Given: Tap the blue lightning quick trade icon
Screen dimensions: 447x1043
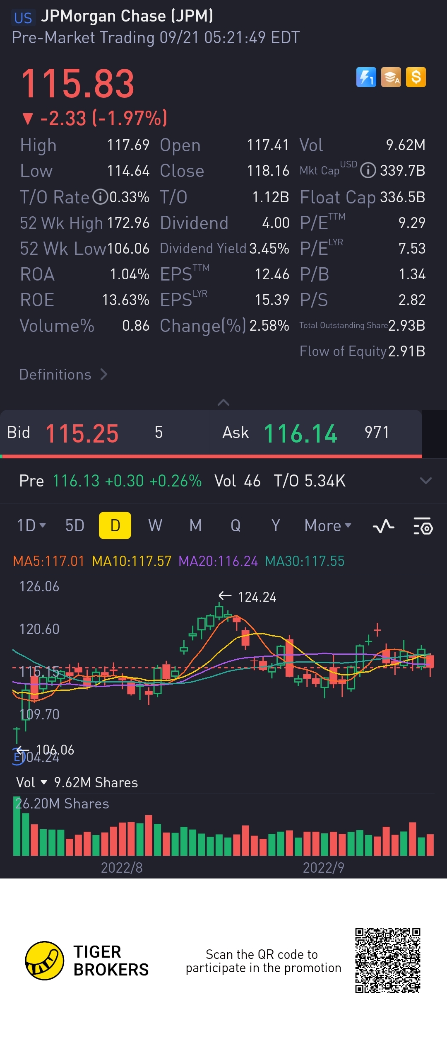Looking at the screenshot, I should tap(366, 77).
